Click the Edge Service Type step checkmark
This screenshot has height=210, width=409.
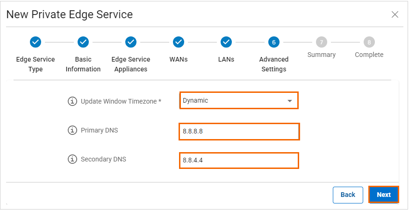(x=36, y=42)
